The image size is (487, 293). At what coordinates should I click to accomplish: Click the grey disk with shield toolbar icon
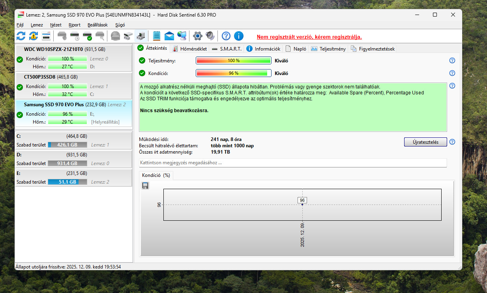tap(62, 36)
